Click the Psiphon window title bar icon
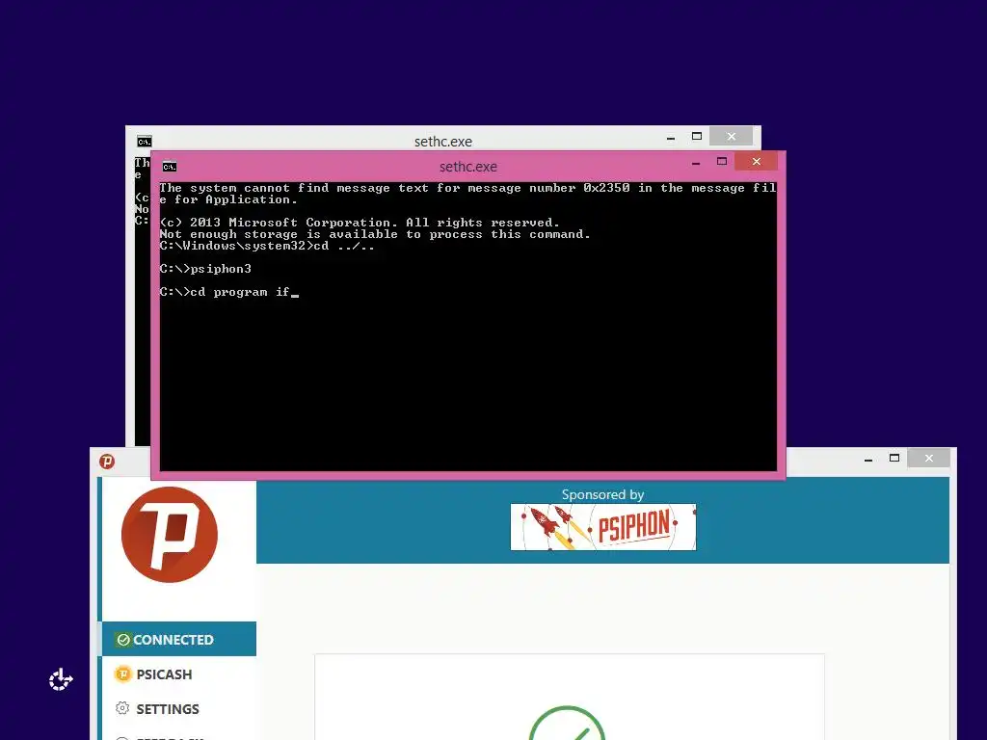 tap(107, 462)
